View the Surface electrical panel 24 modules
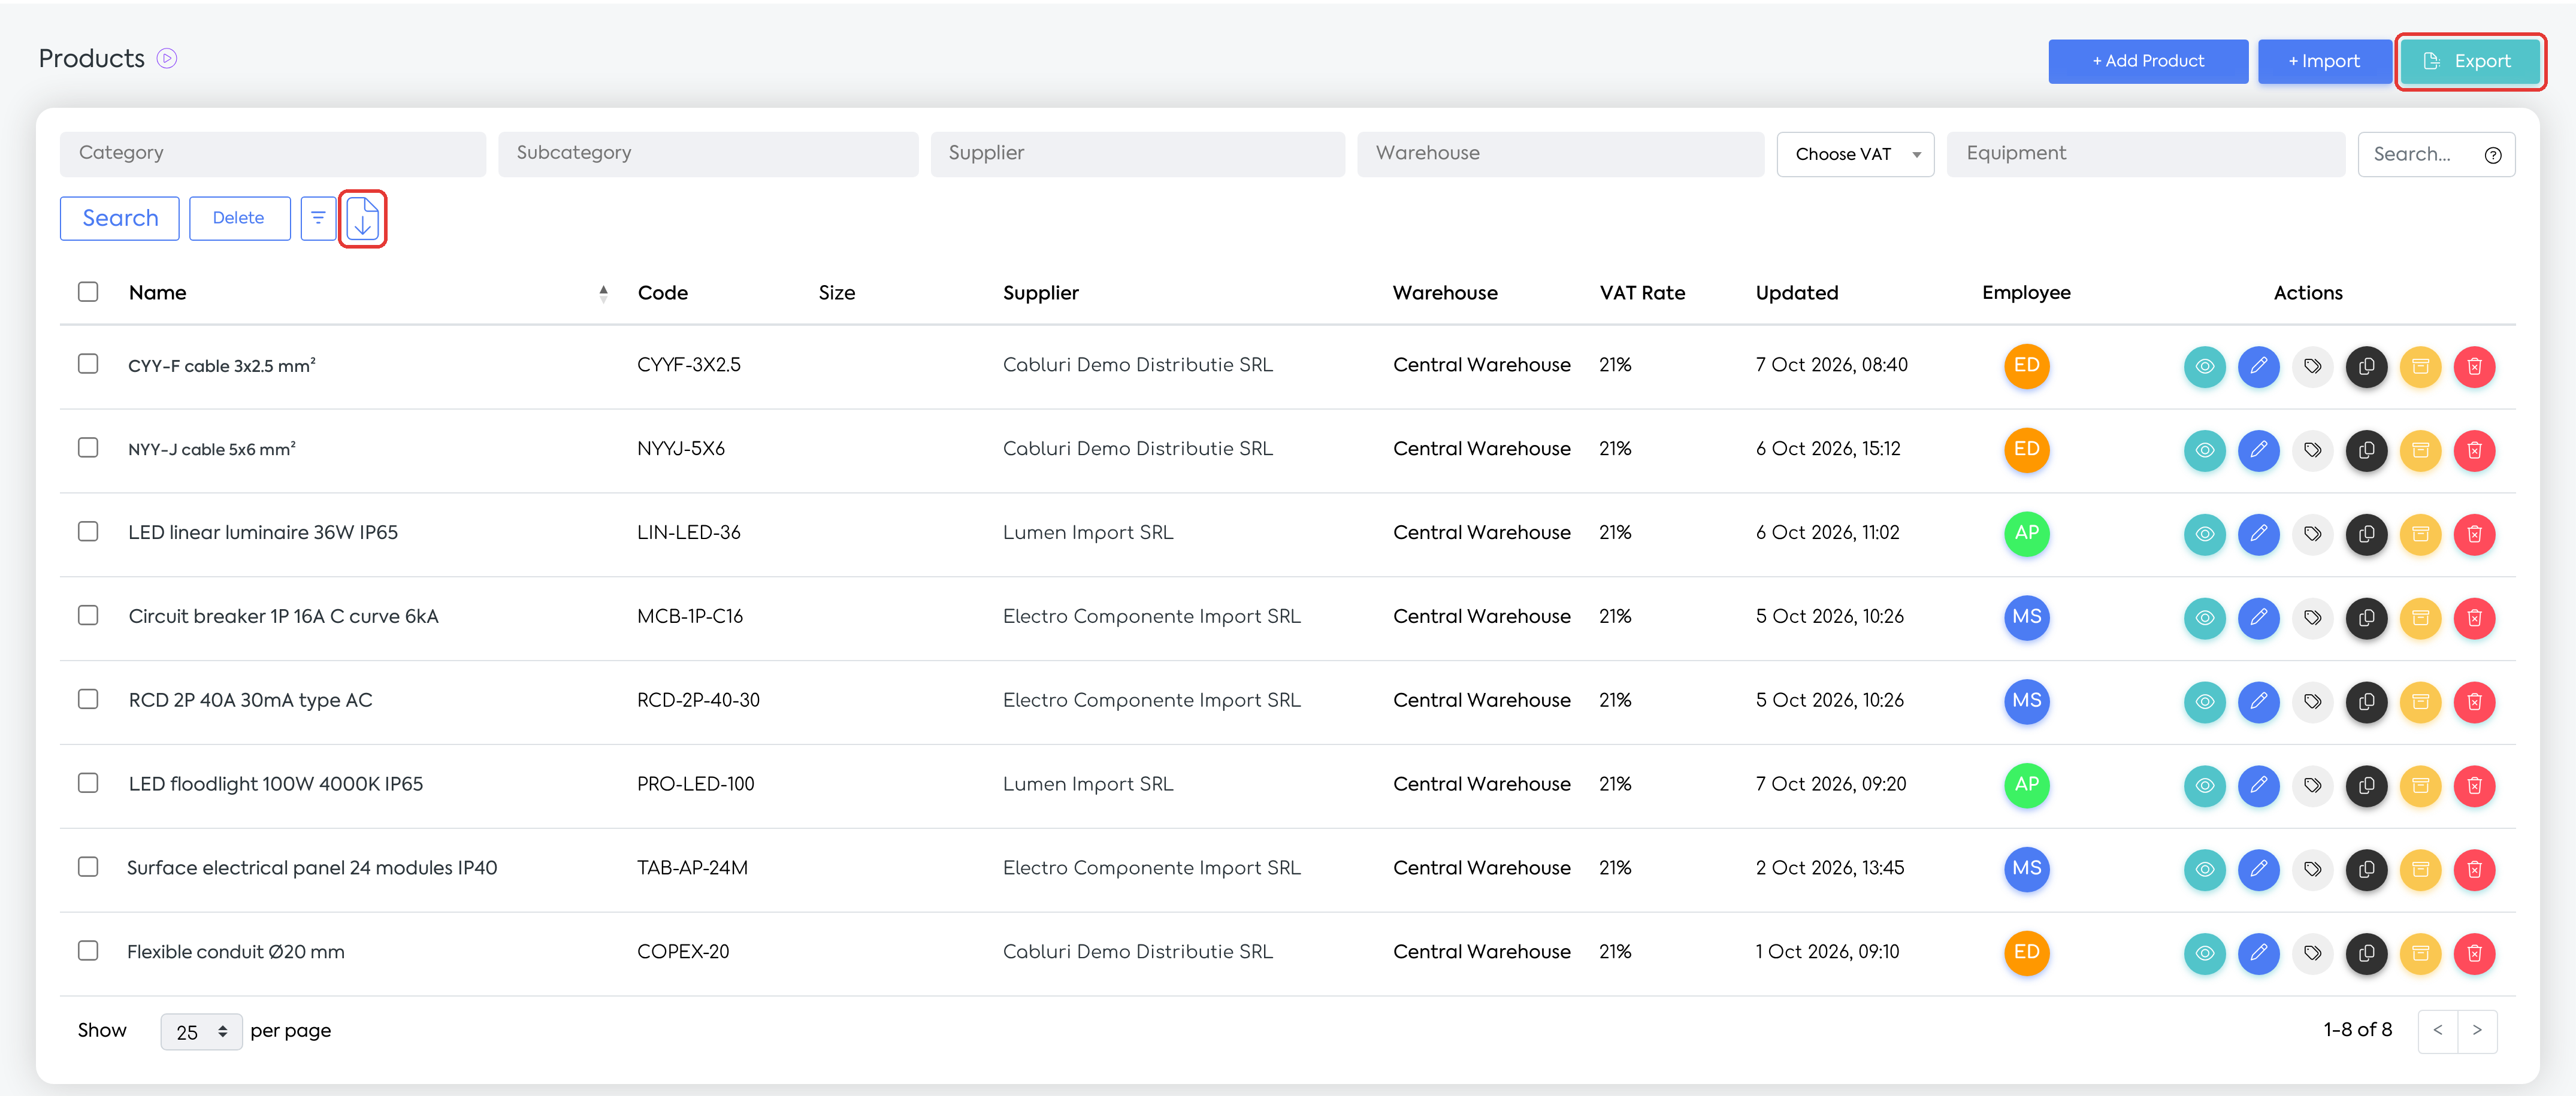 2204,870
